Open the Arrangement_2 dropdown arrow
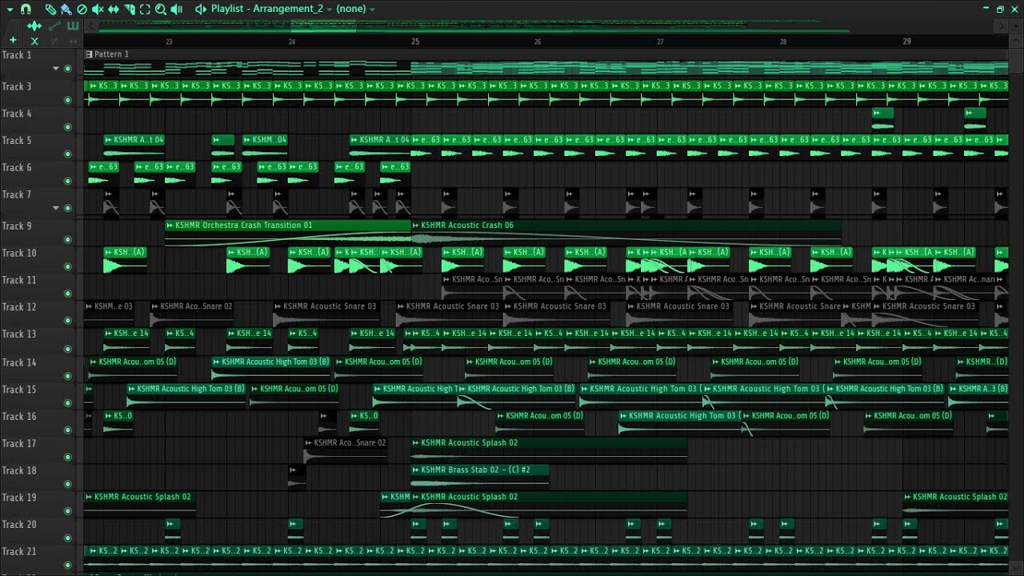This screenshot has height=576, width=1024. [x=330, y=10]
